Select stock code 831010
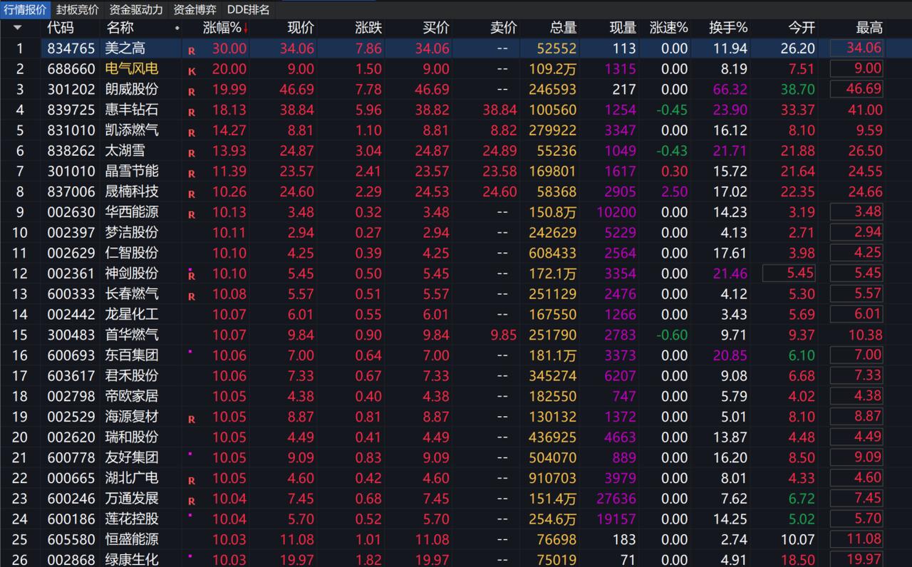The height and width of the screenshot is (567, 912). click(x=71, y=130)
